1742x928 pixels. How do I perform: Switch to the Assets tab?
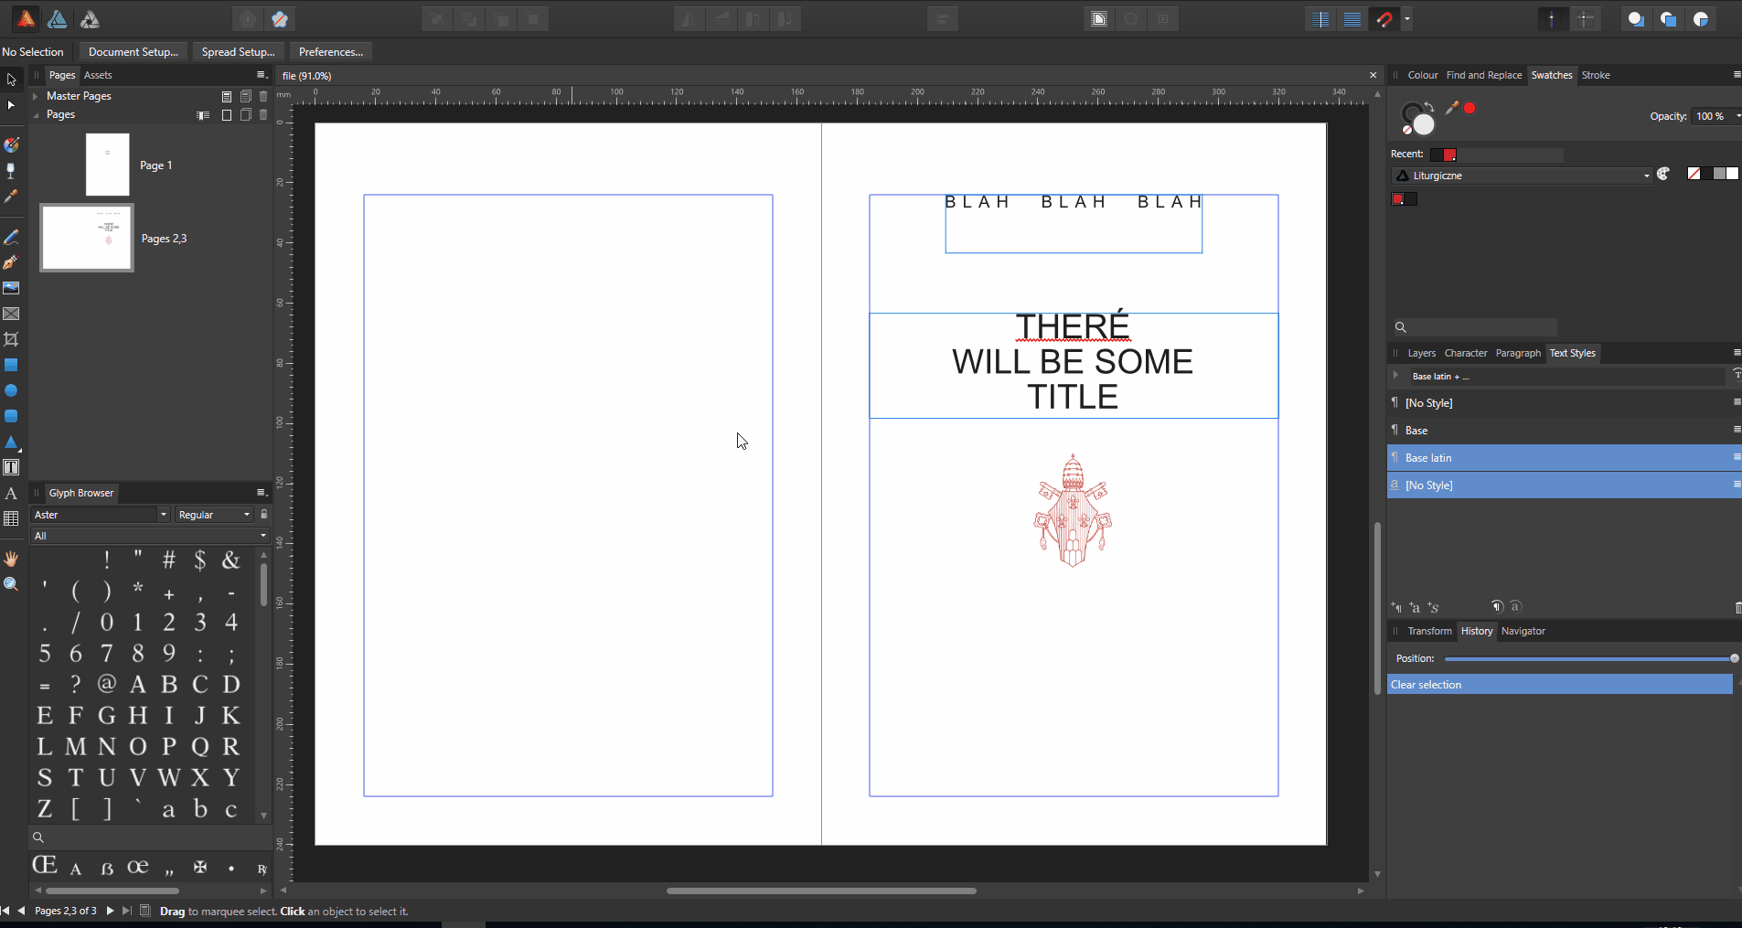click(x=98, y=75)
